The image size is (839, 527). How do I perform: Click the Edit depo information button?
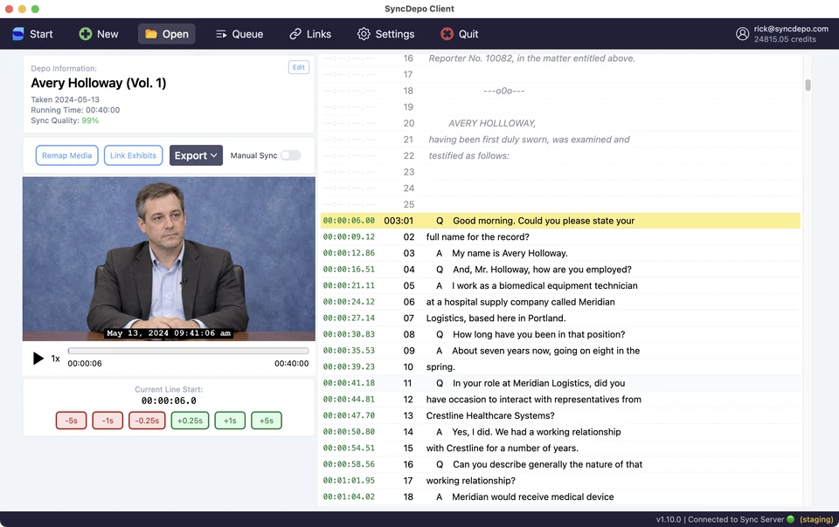(x=299, y=67)
